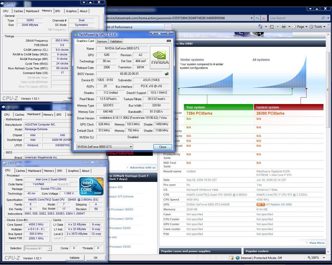Open Mainboard tab in top CPU-Z window
Screen dimensions: 332x265
pos(32,11)
